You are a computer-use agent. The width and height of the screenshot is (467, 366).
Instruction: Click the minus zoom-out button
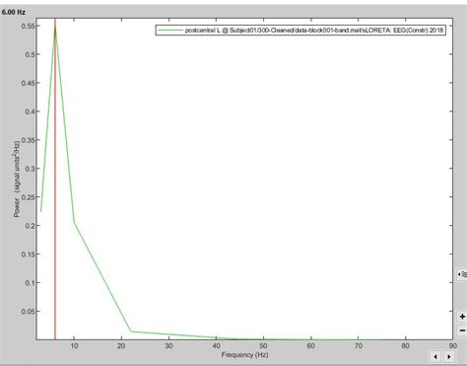point(462,330)
